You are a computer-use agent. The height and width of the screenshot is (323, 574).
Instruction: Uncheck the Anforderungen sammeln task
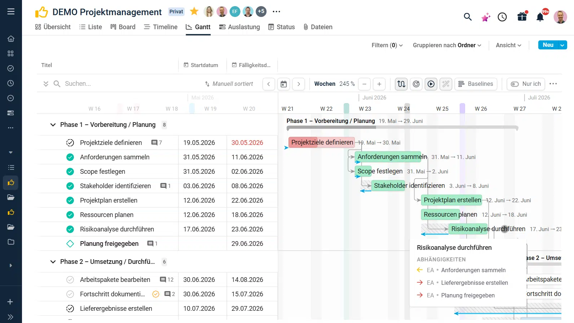point(70,157)
